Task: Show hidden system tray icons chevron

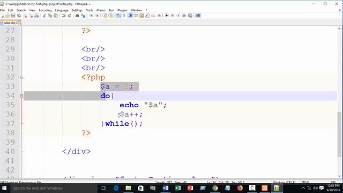Action: coord(303,188)
